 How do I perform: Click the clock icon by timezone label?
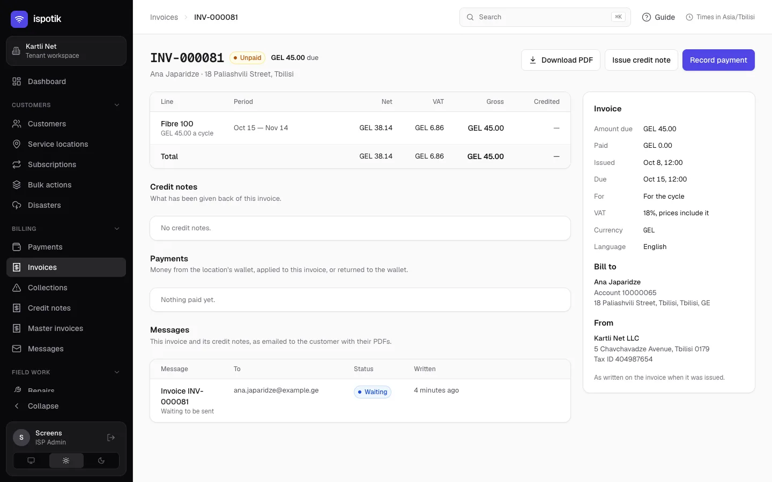(x=689, y=17)
